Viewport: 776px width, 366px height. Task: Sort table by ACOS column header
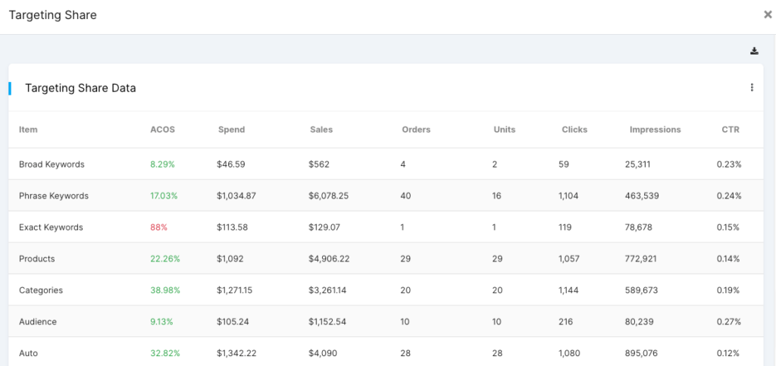pyautogui.click(x=162, y=130)
